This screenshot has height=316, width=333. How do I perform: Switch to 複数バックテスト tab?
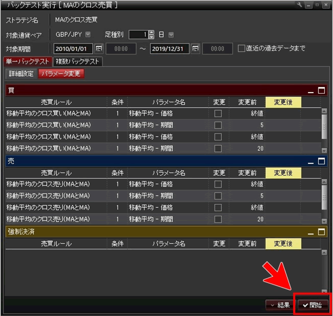coord(77,62)
